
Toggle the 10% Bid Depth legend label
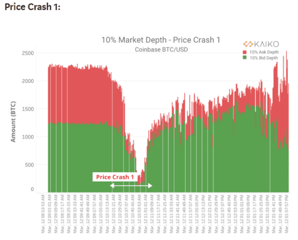pyautogui.click(x=264, y=58)
